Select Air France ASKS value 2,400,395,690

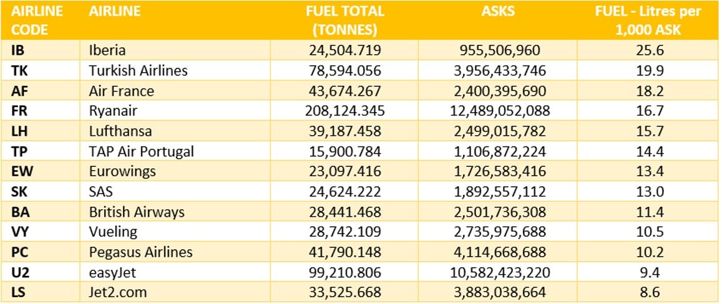point(497,92)
